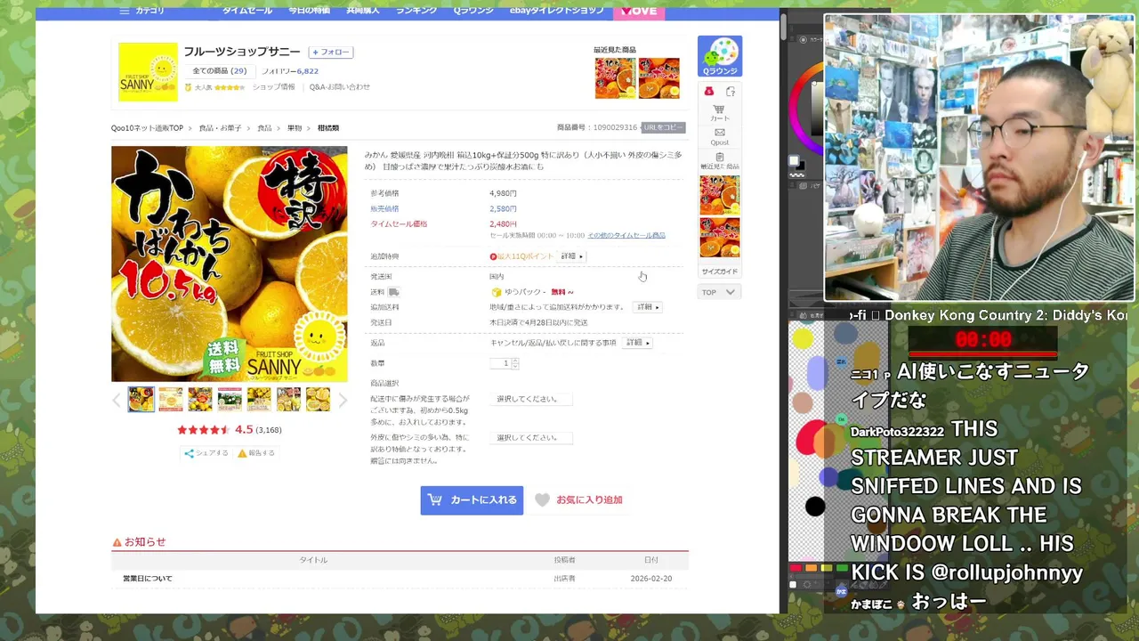This screenshot has height=641, width=1139.
Task: Open その他のタイムセール商品 link
Action: tap(626, 236)
